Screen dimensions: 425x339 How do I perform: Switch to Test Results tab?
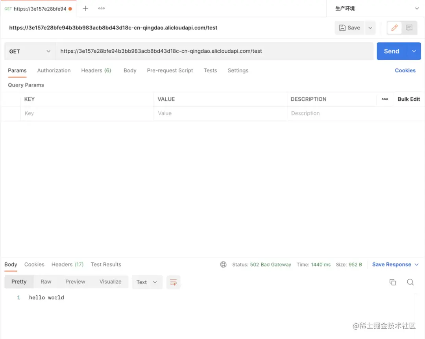[106, 265]
